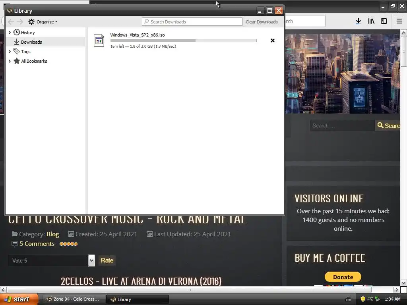The width and height of the screenshot is (407, 305).
Task: Click the city skyline banner image
Action: 343,74
